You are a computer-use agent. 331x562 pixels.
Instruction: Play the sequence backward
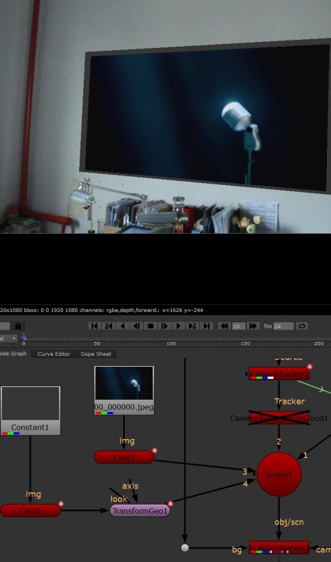click(123, 326)
